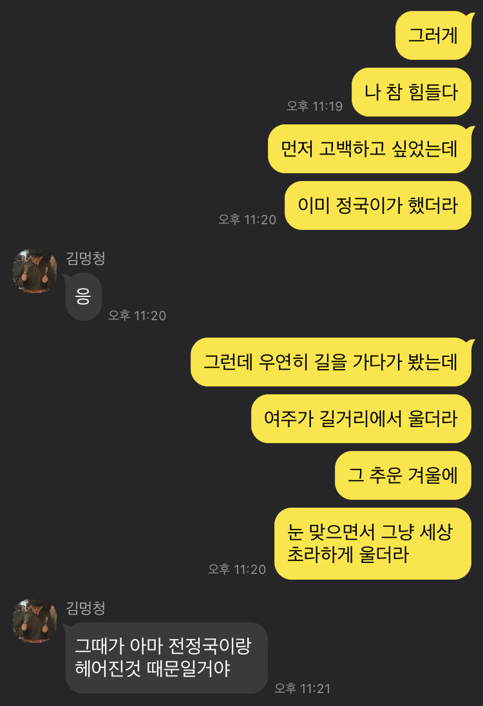
Task: Open 김멍청 avatar beside the last gray message
Action: (x=35, y=621)
